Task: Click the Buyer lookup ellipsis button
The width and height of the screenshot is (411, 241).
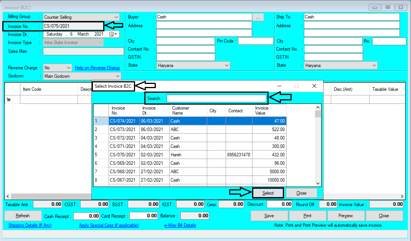Action: click(x=258, y=17)
